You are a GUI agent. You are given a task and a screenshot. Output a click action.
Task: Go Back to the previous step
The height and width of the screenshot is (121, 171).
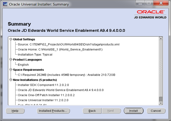92,111
